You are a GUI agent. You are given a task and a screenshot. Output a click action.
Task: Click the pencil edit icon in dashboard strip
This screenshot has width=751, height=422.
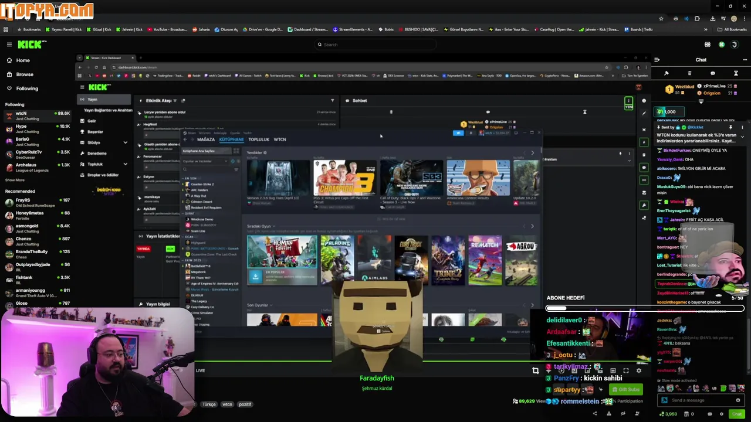click(x=644, y=114)
